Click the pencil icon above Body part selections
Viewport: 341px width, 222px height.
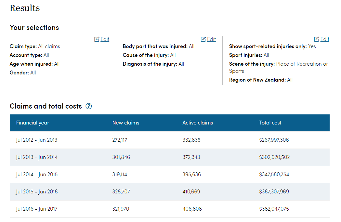click(x=203, y=39)
